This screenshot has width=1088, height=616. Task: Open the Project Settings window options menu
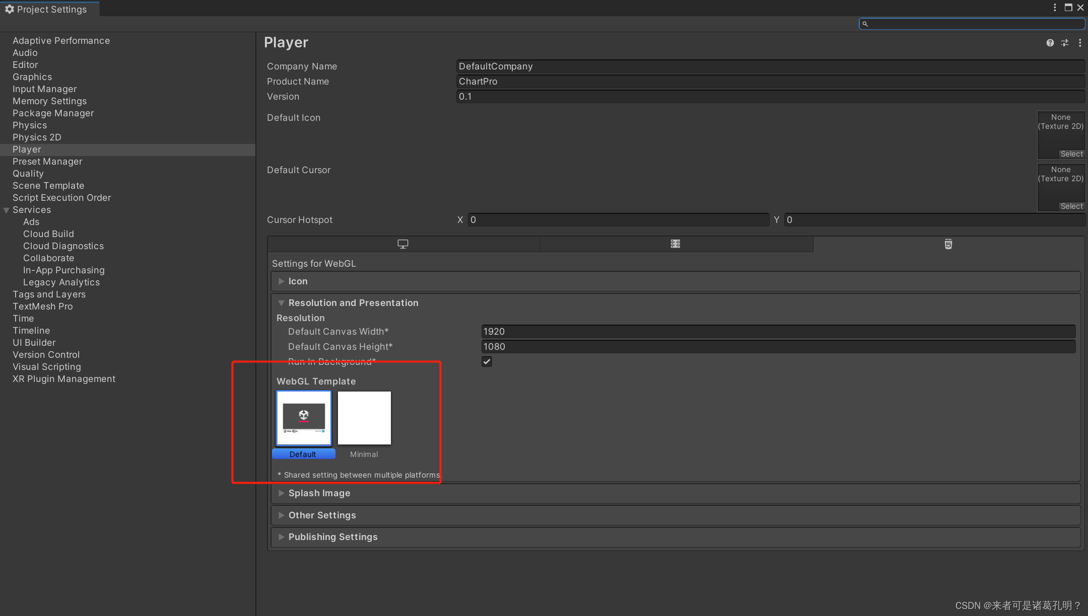[1055, 8]
